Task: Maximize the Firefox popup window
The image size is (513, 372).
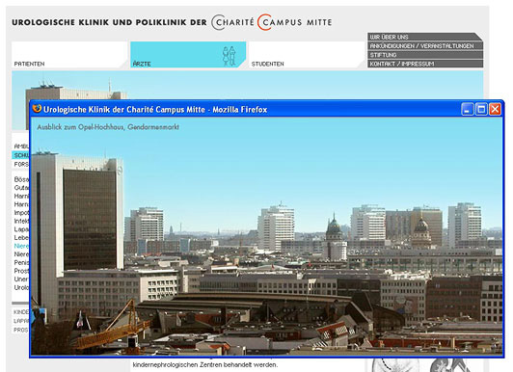Action: (x=481, y=109)
